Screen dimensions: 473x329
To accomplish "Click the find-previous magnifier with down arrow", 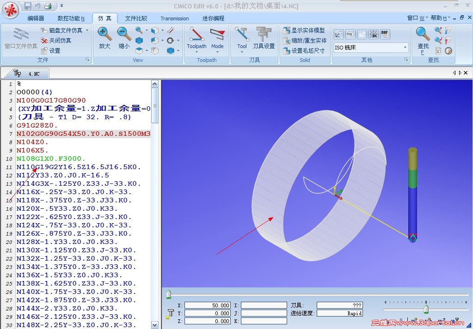I will (x=438, y=40).
